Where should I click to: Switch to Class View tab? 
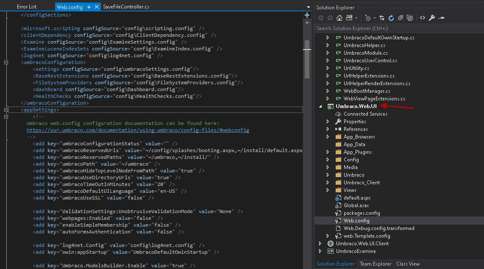click(408, 264)
